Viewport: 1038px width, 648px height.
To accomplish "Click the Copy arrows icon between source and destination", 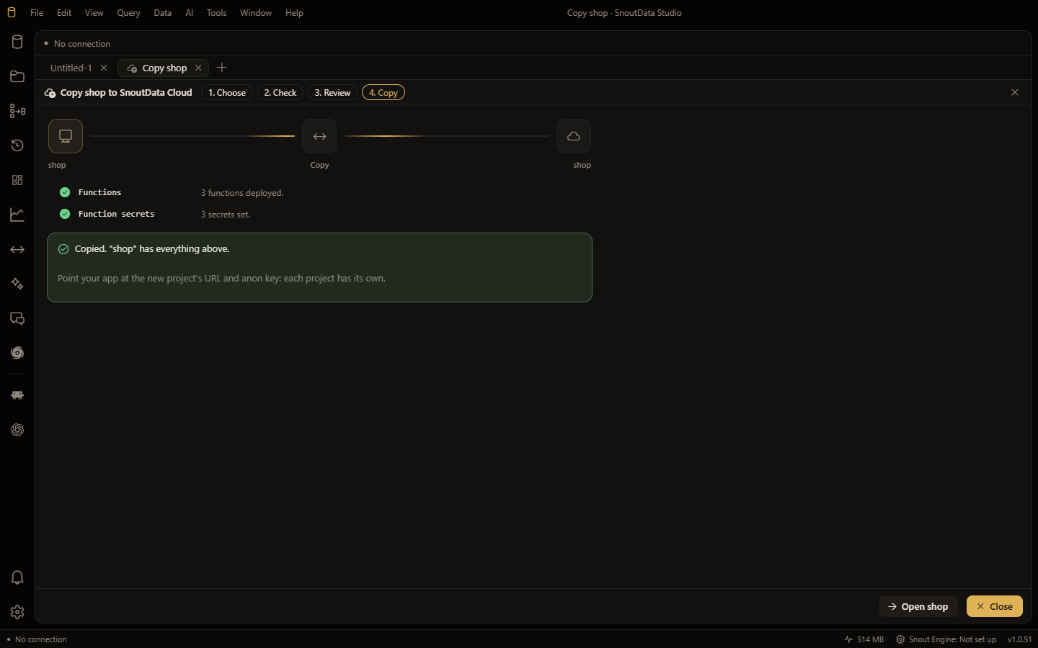I will coord(319,136).
